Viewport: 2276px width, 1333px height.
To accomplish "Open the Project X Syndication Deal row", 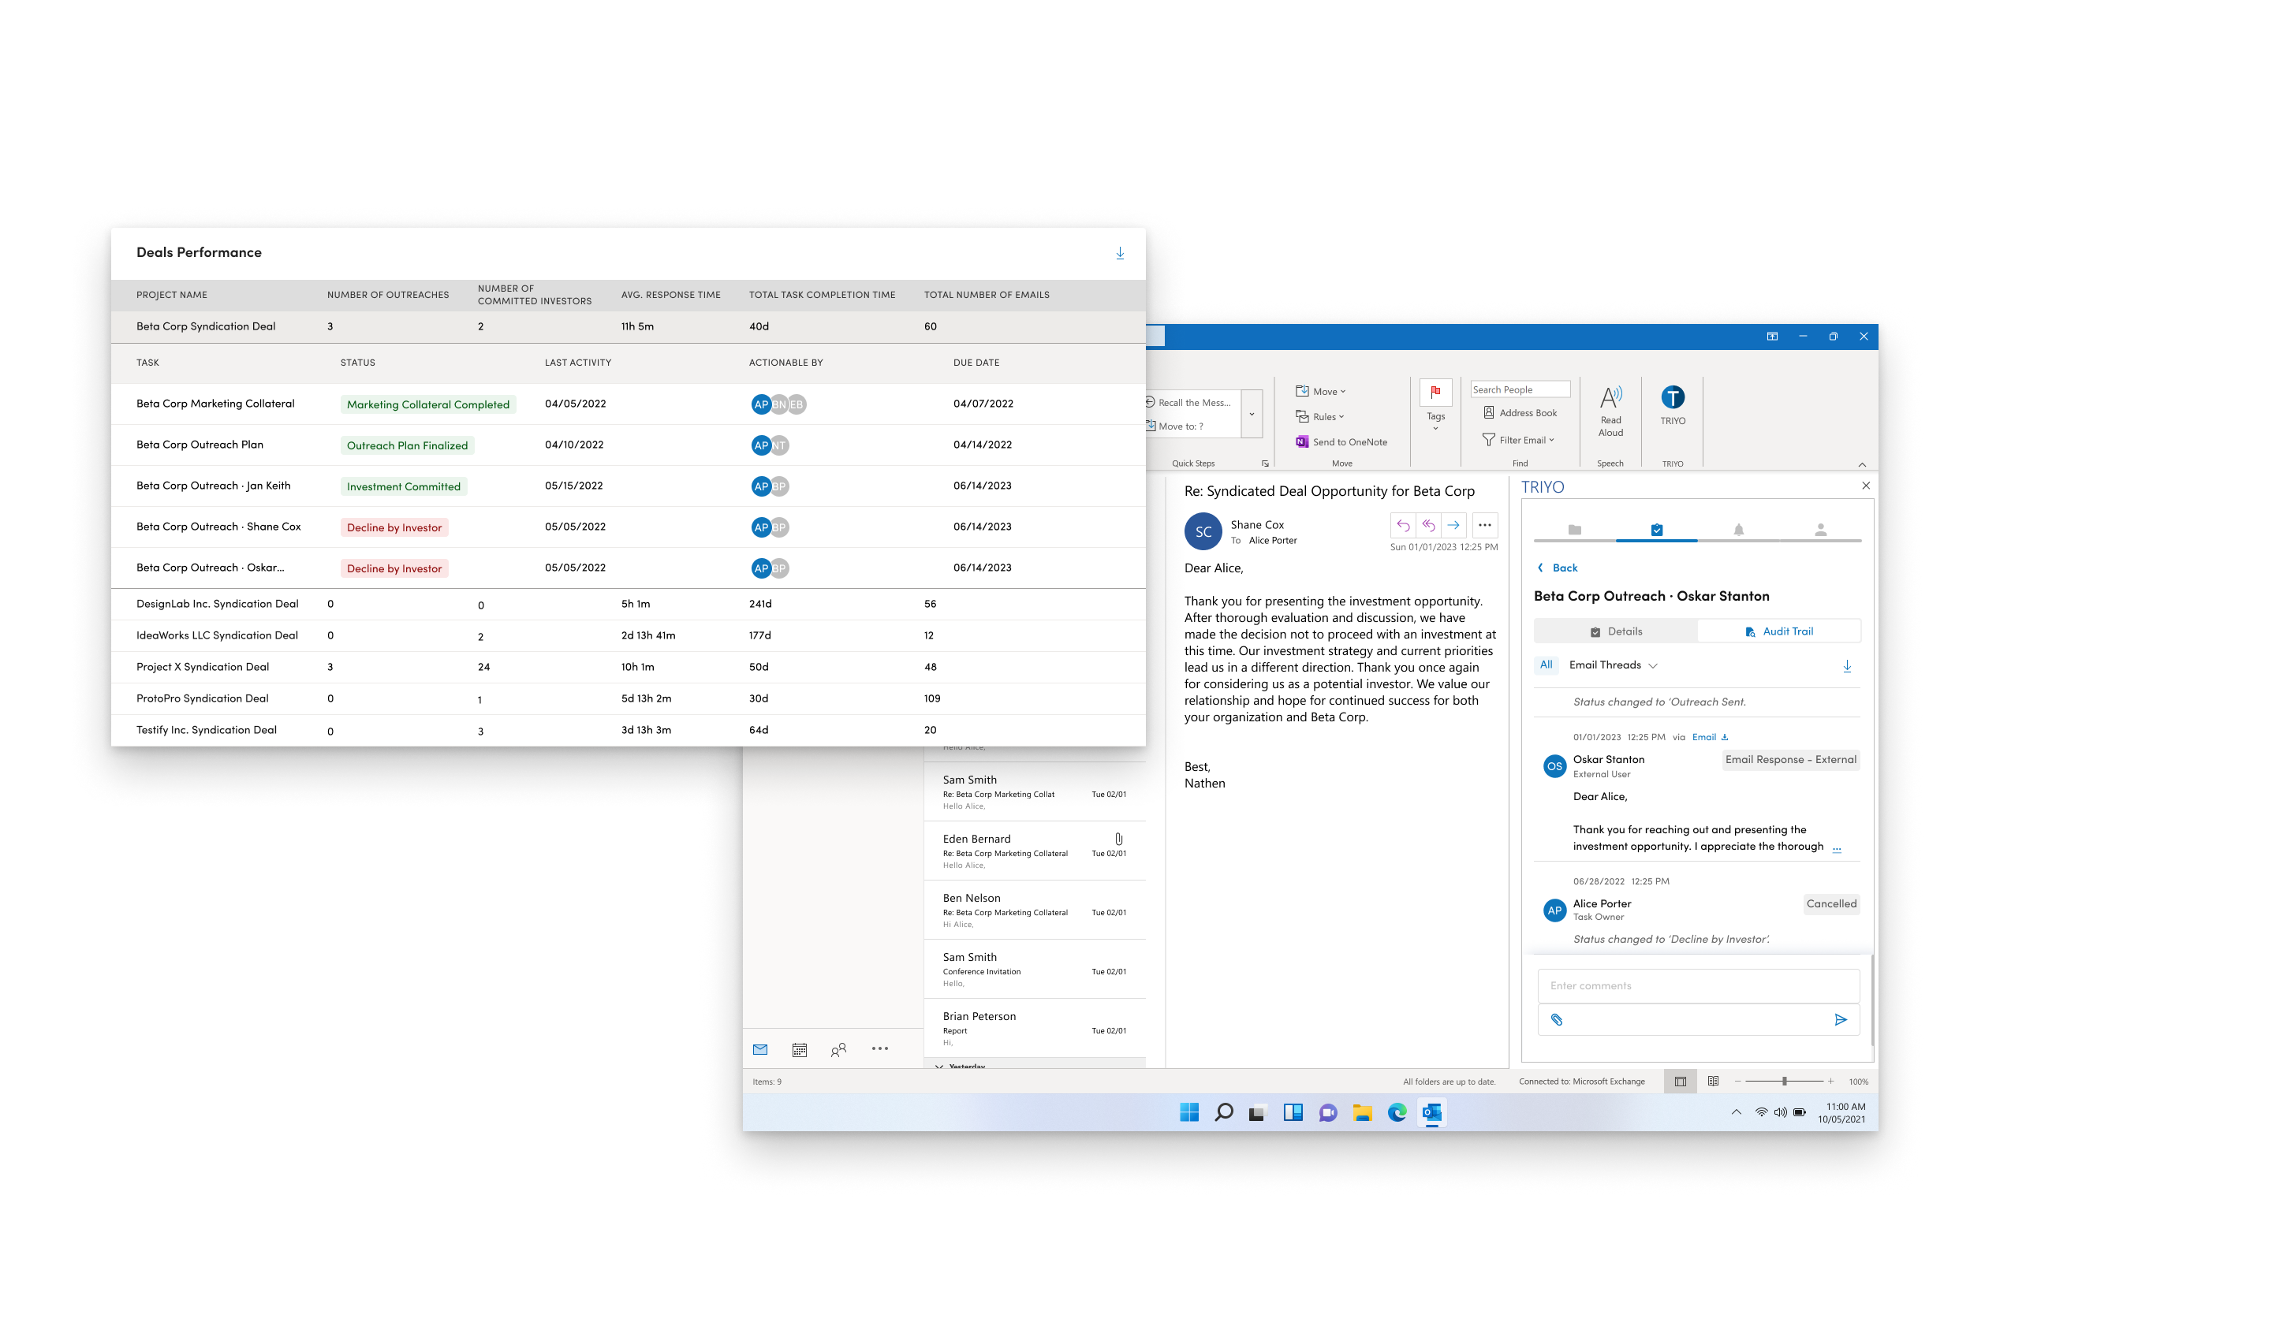I will click(628, 667).
